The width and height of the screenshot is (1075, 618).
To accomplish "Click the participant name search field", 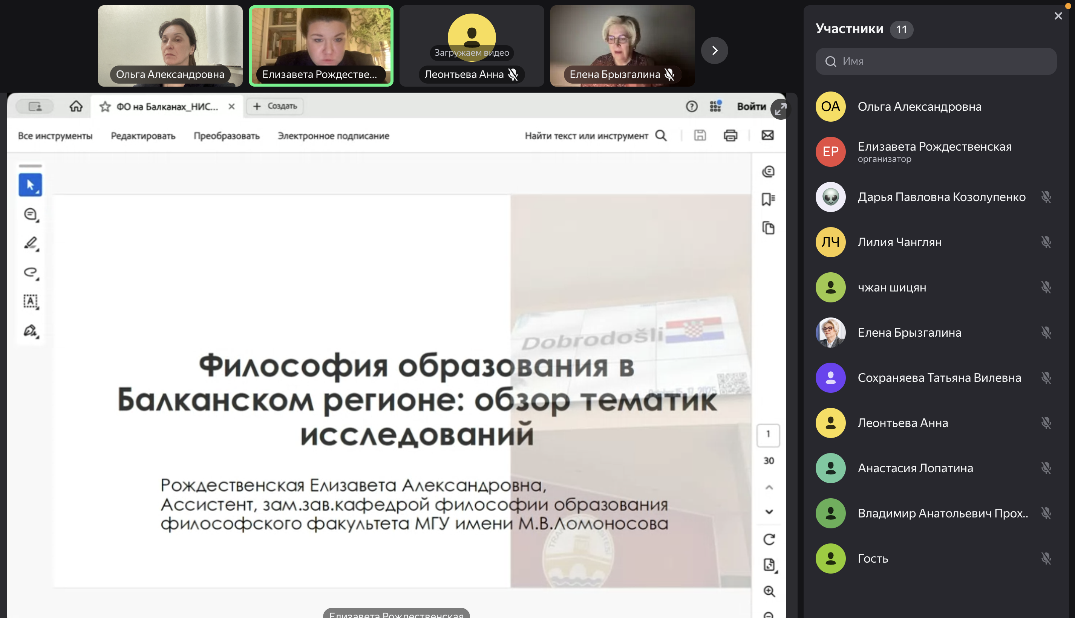I will point(936,61).
